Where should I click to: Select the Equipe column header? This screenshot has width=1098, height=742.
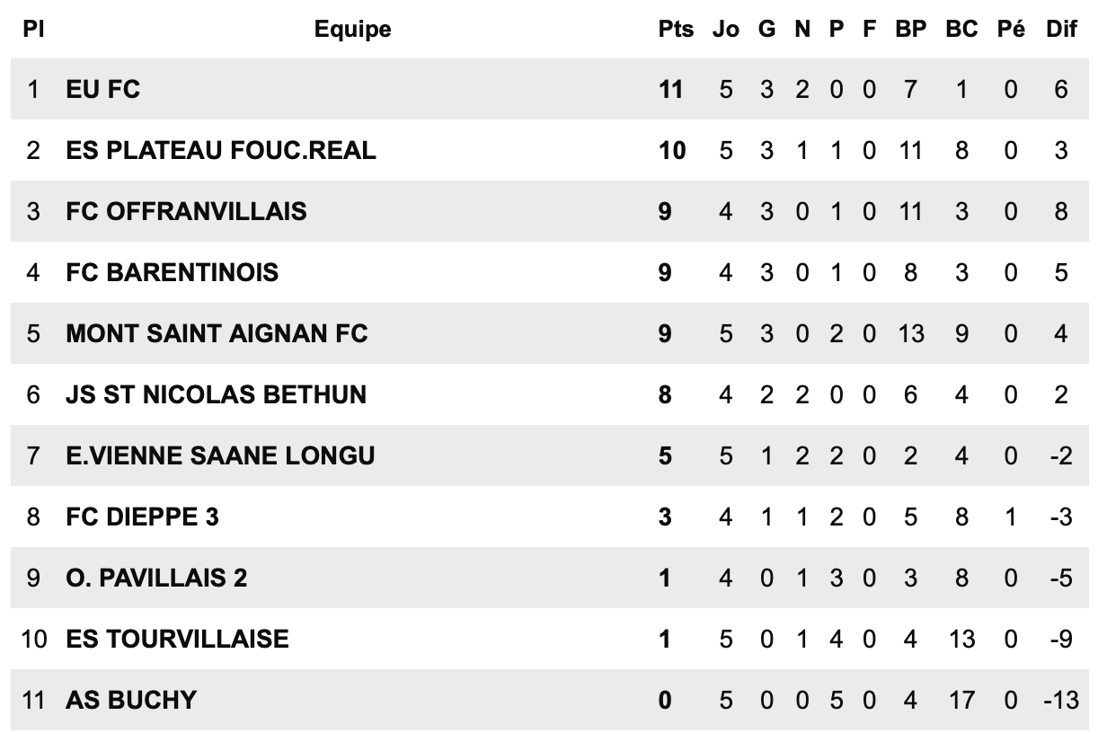(353, 29)
